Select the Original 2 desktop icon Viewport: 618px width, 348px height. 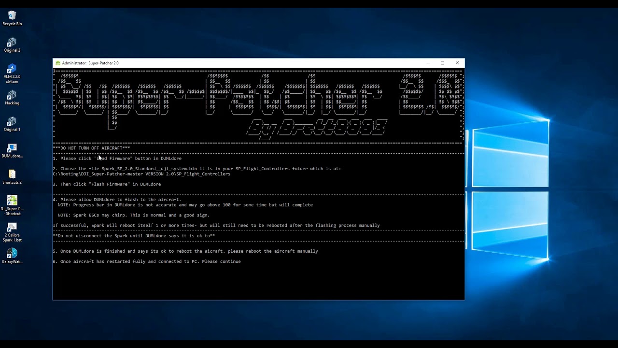pyautogui.click(x=12, y=45)
